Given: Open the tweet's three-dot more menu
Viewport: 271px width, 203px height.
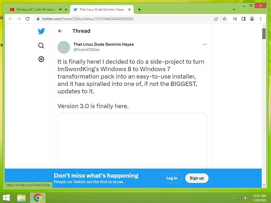Looking at the screenshot, I should pyautogui.click(x=205, y=44).
